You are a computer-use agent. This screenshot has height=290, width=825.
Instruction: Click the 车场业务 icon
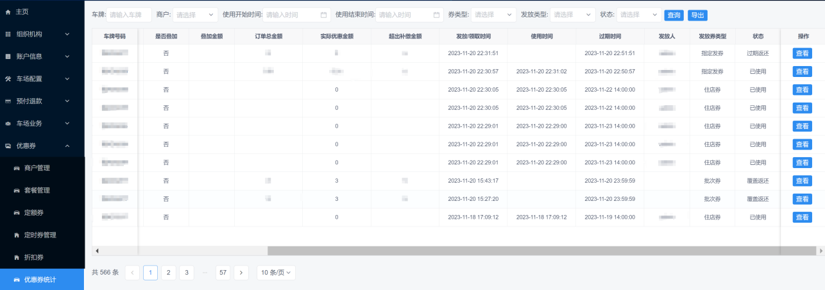tap(8, 123)
